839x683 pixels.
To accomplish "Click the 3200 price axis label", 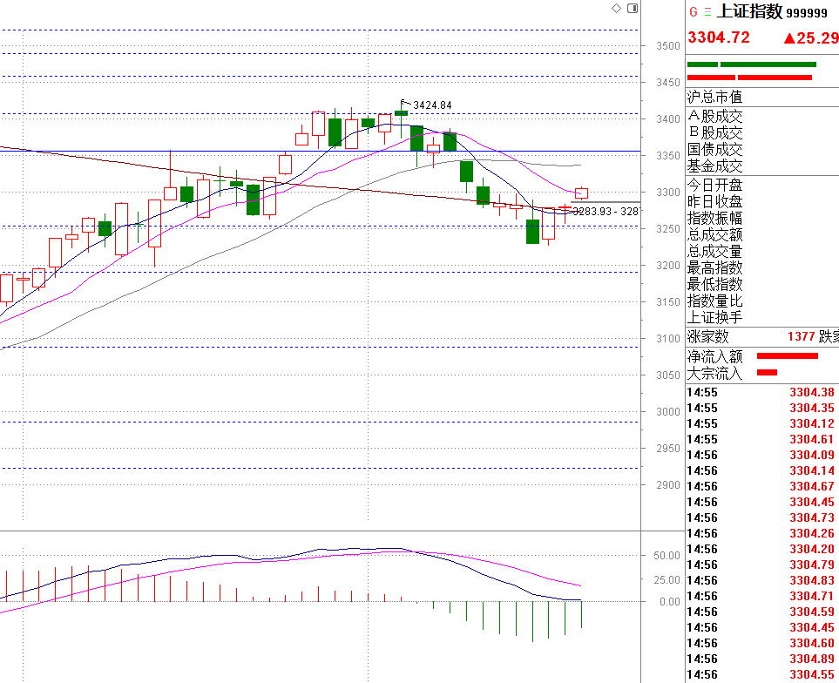I will click(x=668, y=266).
